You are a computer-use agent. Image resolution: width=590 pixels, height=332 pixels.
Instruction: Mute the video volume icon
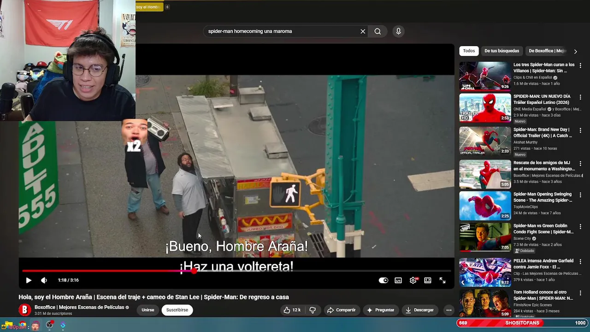(x=44, y=280)
